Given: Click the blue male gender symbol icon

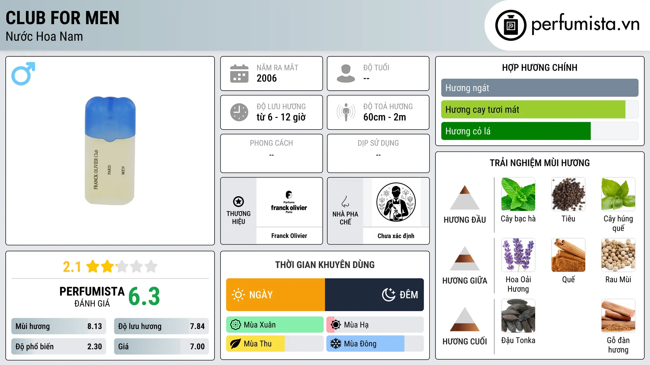Looking at the screenshot, I should [23, 74].
